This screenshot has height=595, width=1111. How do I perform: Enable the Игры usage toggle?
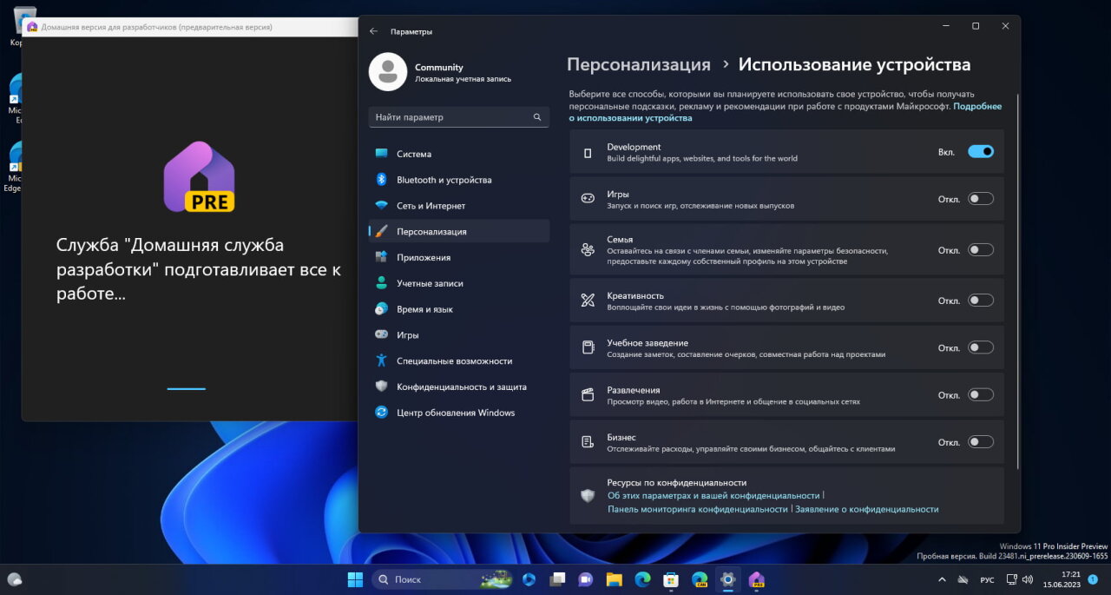[981, 199]
